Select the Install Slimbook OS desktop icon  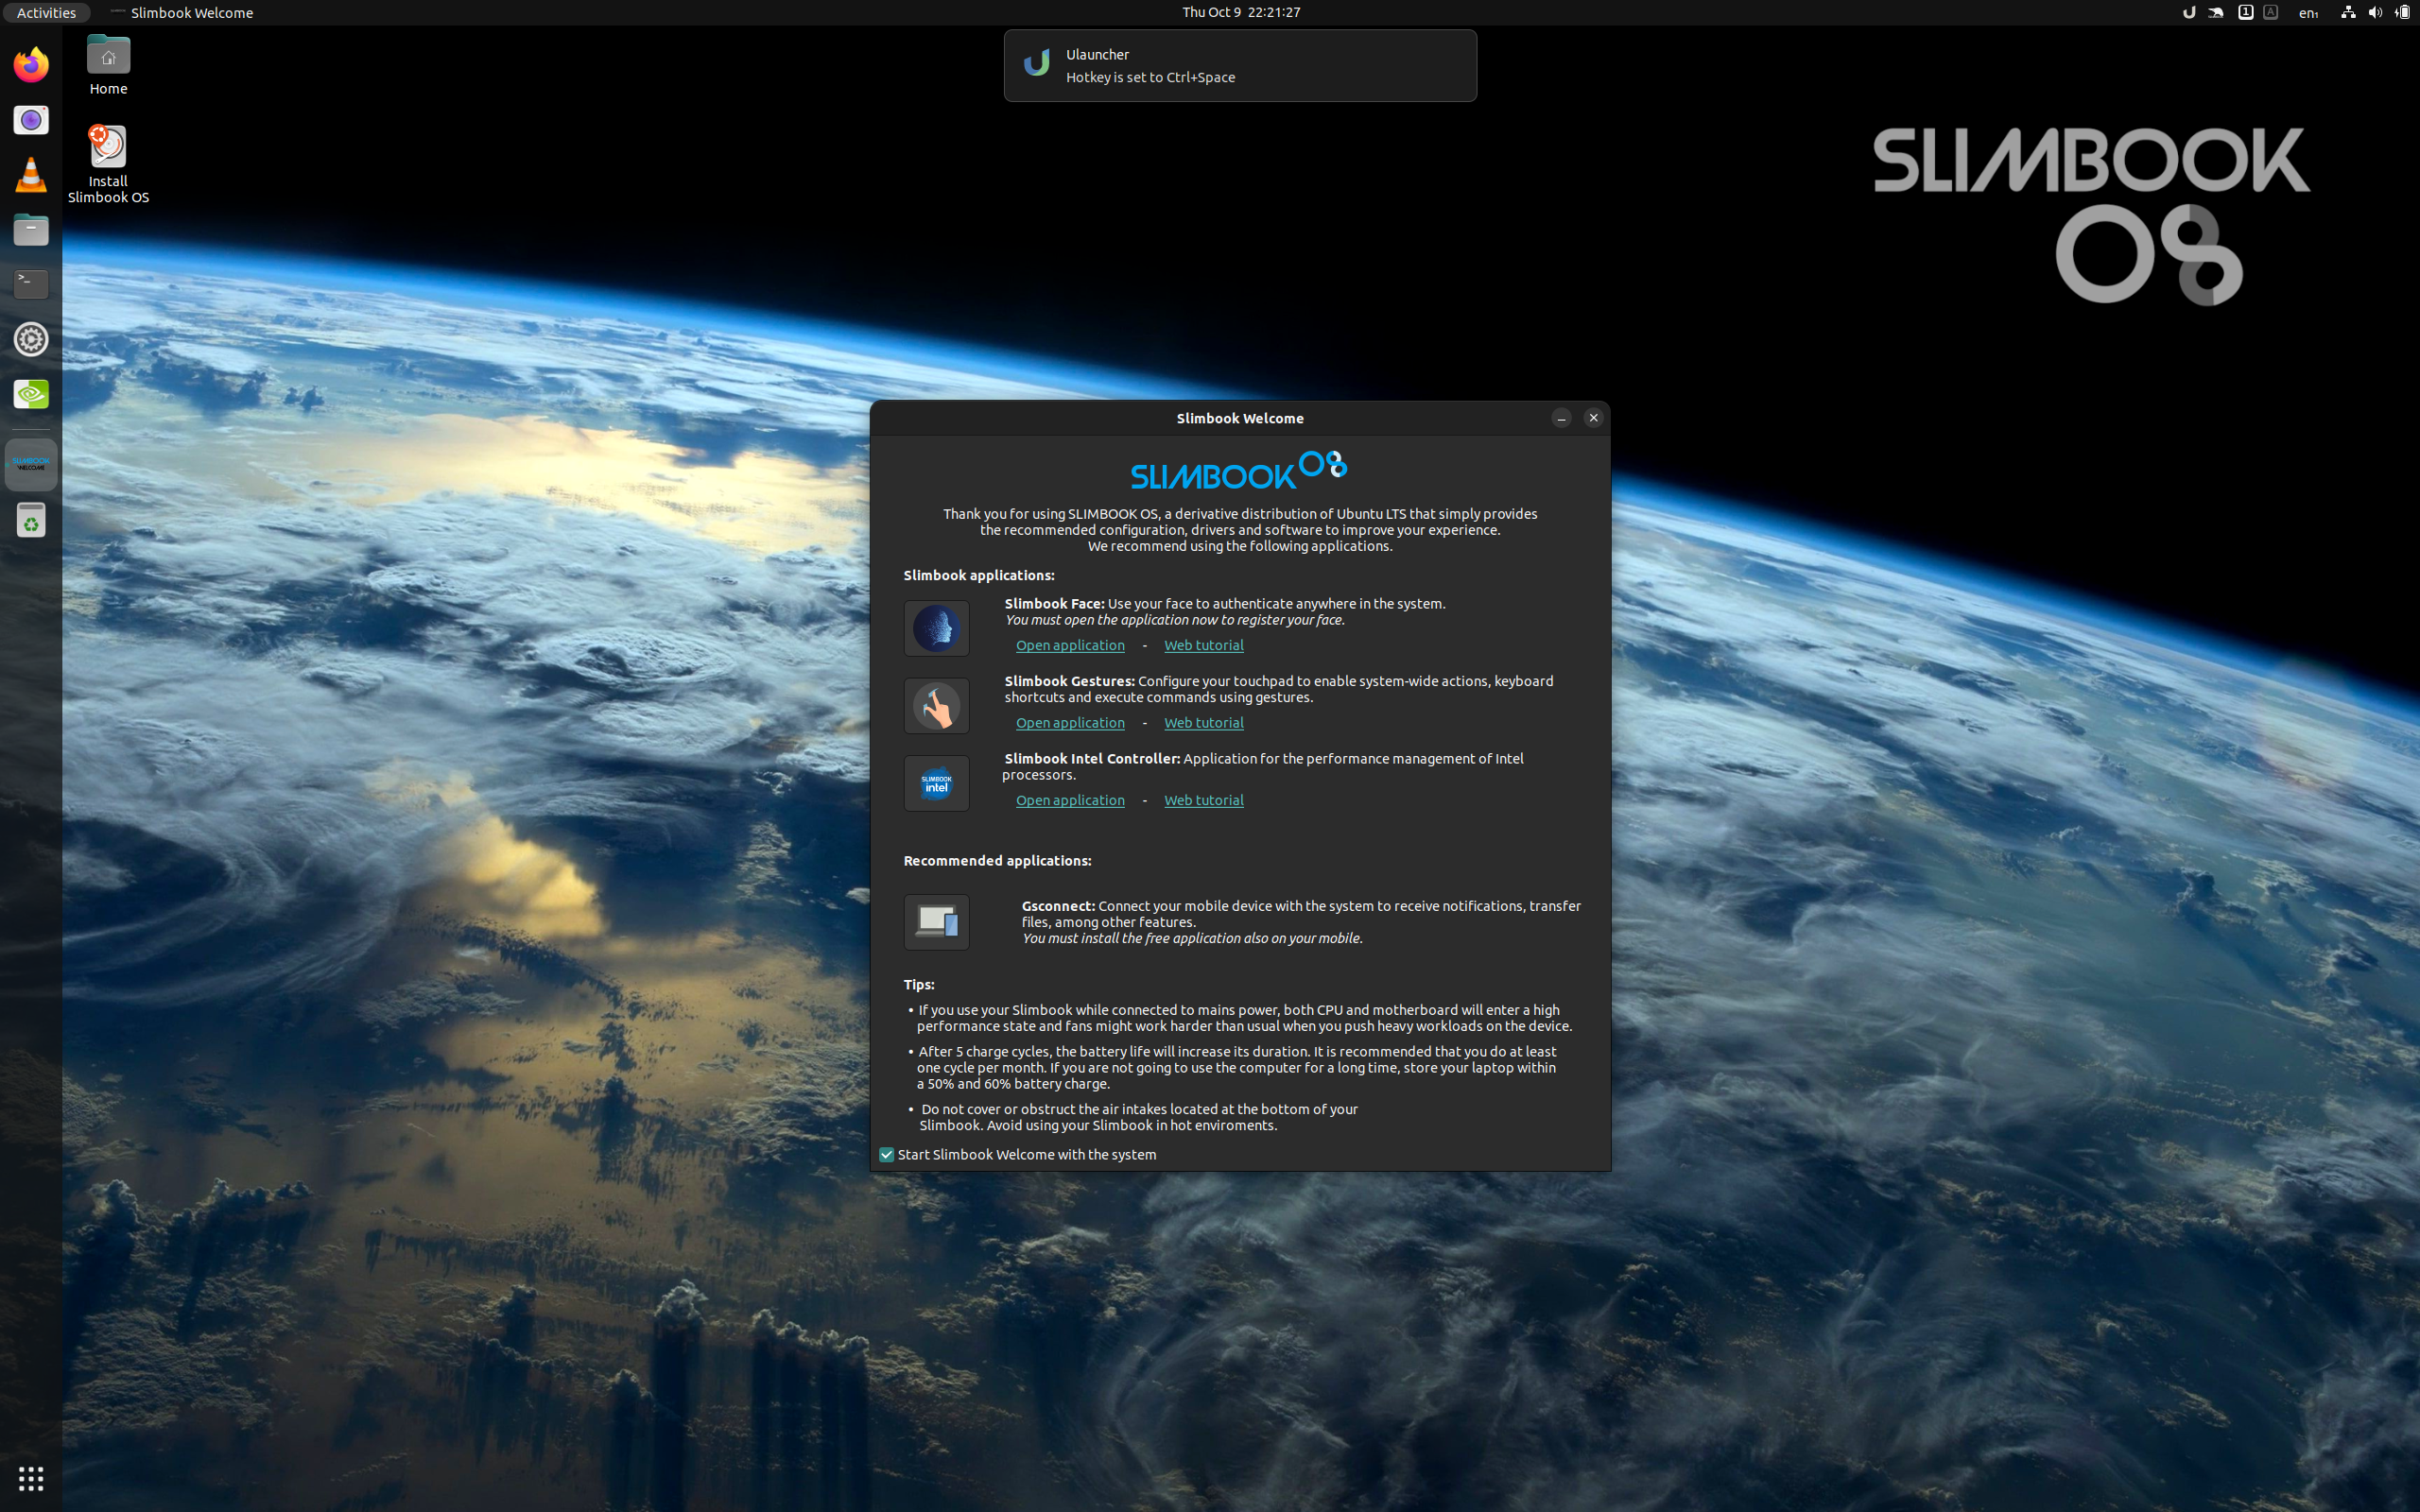[108, 165]
